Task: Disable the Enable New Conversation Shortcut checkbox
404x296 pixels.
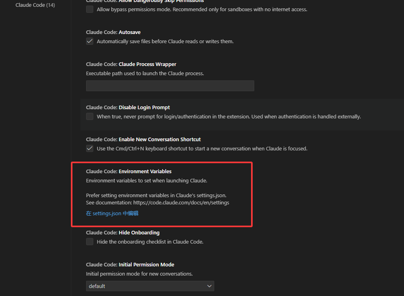Action: [90, 148]
